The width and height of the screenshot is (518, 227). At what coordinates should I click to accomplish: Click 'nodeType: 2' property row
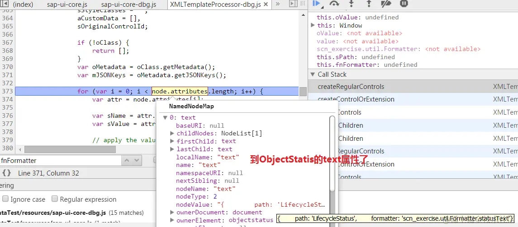[196, 197]
